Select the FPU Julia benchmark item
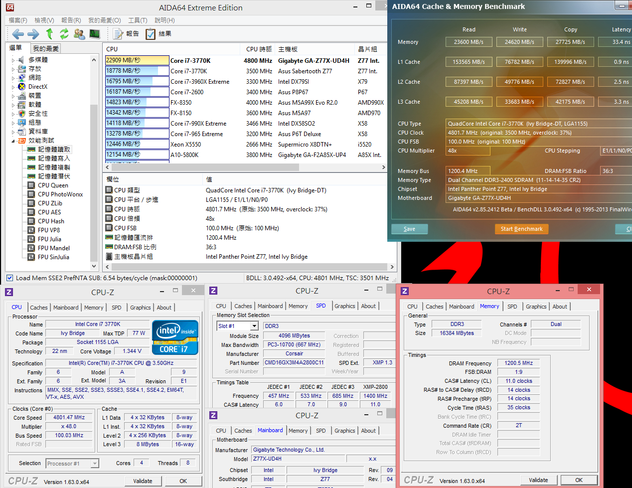This screenshot has height=488, width=632. [x=49, y=239]
